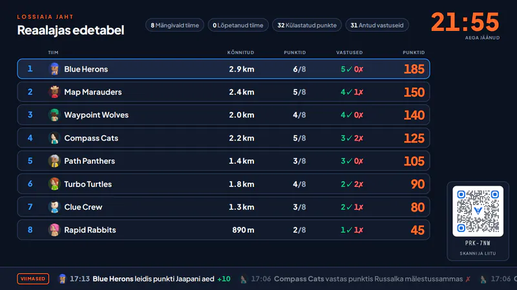The height and width of the screenshot is (290, 517).
Task: Select the Path Panthers team name
Action: click(90, 161)
